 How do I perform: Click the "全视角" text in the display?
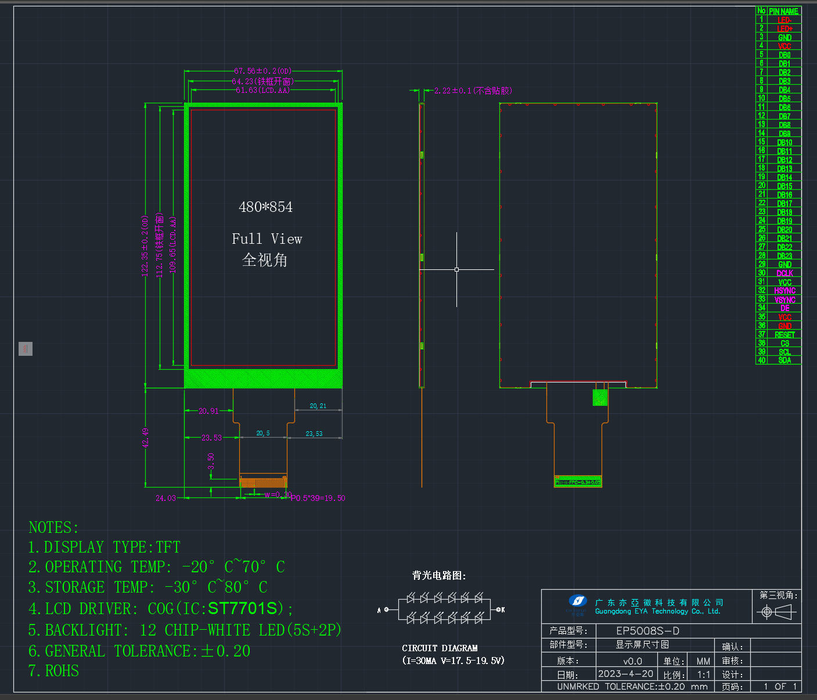coord(265,259)
